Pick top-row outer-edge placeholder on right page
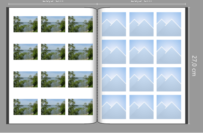 tap(169, 24)
